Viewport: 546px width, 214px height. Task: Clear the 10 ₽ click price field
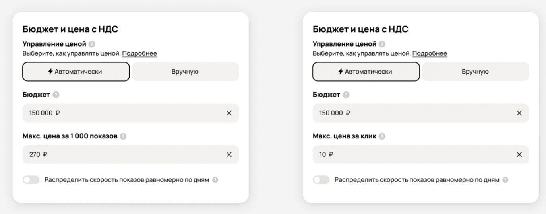[x=519, y=155]
